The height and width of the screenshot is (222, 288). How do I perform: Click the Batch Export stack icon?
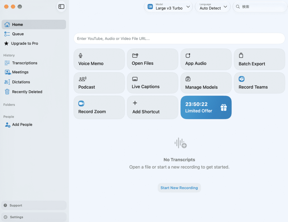point(241,55)
